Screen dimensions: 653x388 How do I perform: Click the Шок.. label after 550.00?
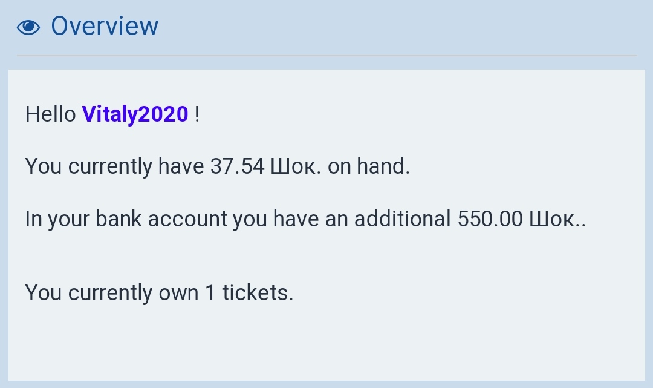[557, 219]
